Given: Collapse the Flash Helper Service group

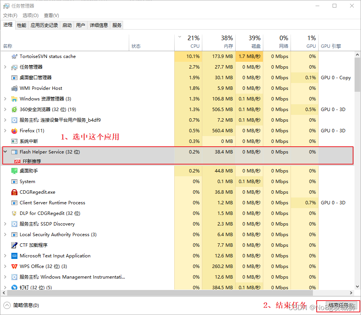Looking at the screenshot, I should point(5,152).
